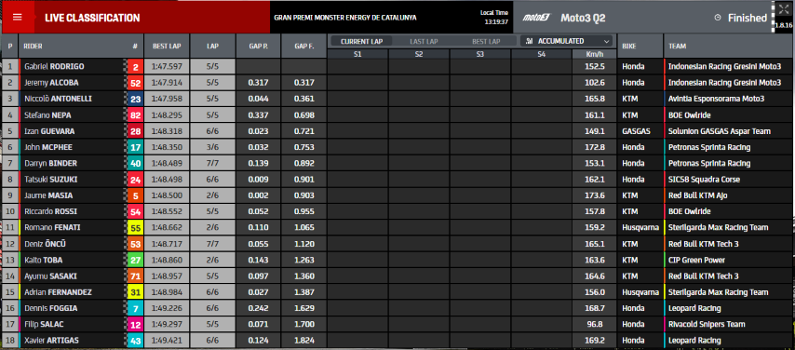Image resolution: width=795 pixels, height=350 pixels.
Task: Click Kaito TOBA rider name
Action: coord(43,261)
